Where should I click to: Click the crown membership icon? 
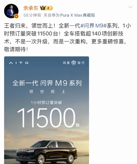[x=43, y=8]
